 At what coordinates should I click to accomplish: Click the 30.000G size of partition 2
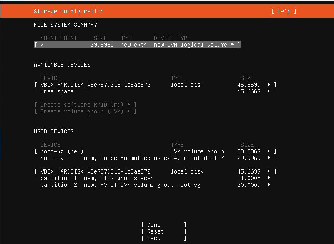pos(249,185)
